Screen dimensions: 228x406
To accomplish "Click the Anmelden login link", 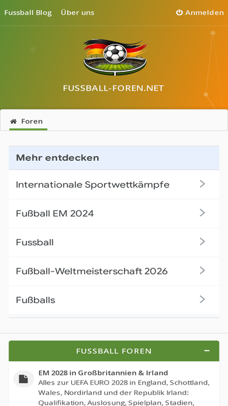I will (200, 12).
